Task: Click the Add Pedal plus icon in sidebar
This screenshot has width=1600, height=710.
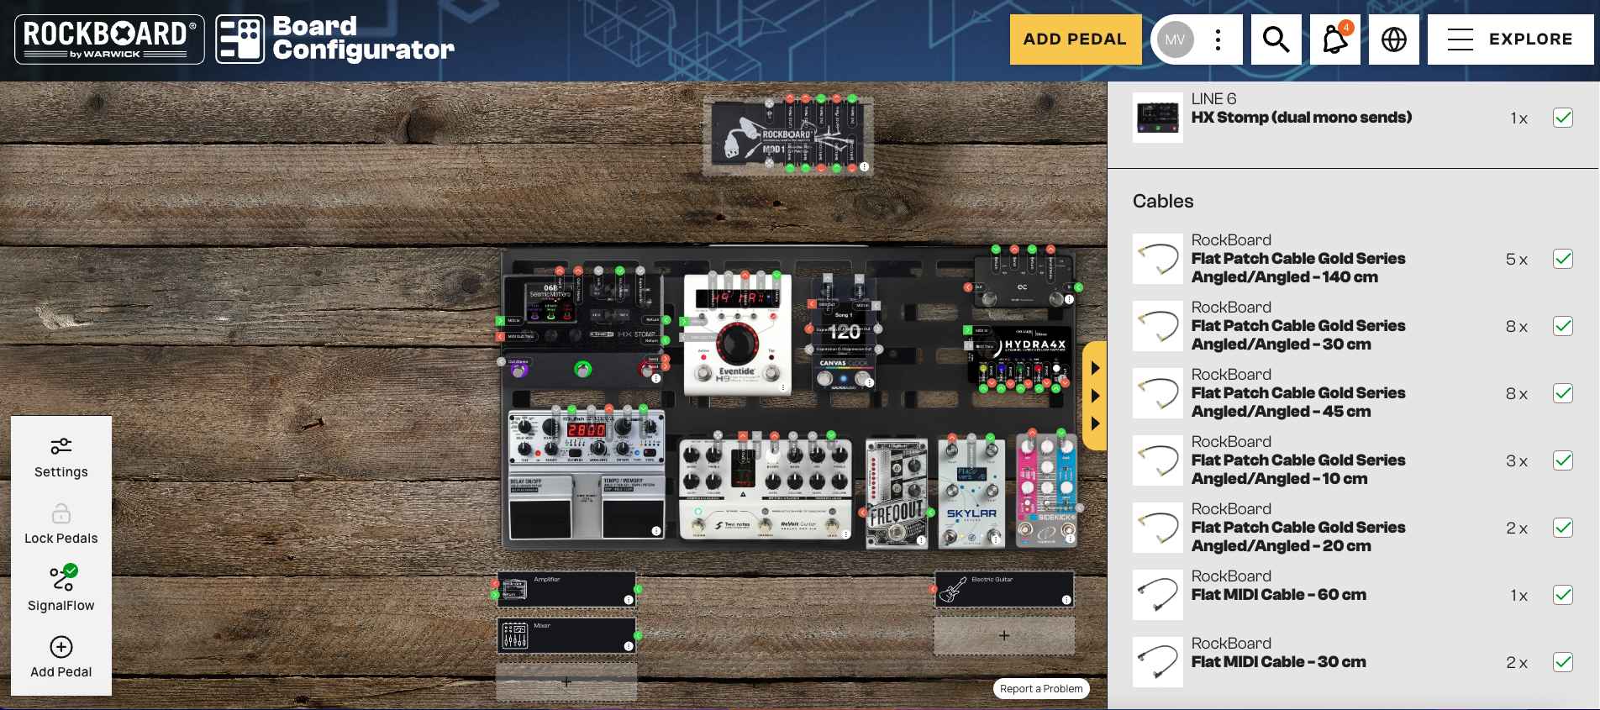Action: pyautogui.click(x=61, y=647)
